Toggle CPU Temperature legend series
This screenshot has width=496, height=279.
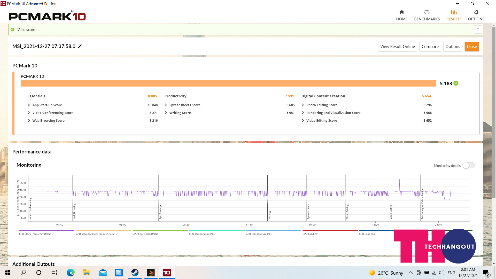coord(216,232)
